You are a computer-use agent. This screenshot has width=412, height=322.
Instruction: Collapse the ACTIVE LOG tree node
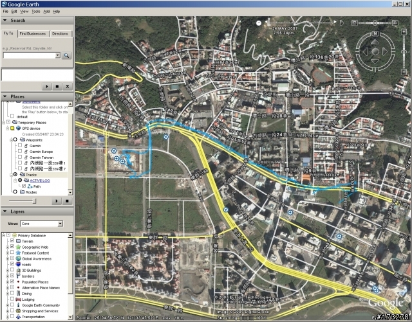click(15, 181)
